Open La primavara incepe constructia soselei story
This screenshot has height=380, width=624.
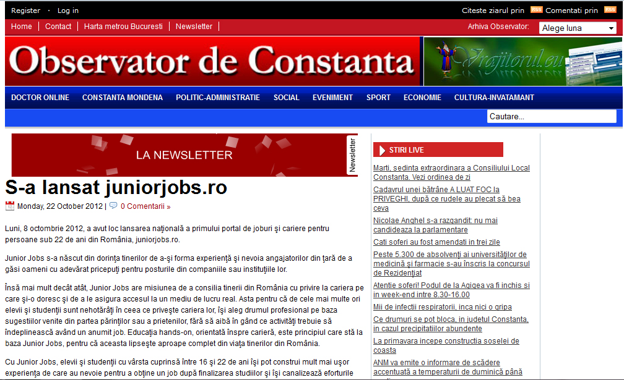click(446, 345)
